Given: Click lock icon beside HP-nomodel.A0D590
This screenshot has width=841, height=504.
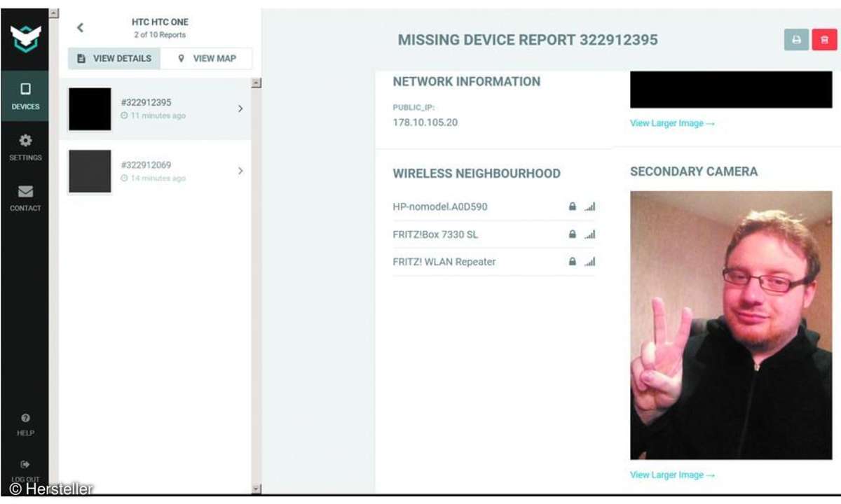Looking at the screenshot, I should click(573, 207).
